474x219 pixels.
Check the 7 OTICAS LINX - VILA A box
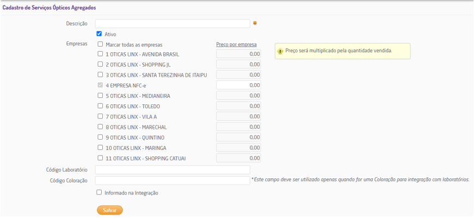[100, 116]
